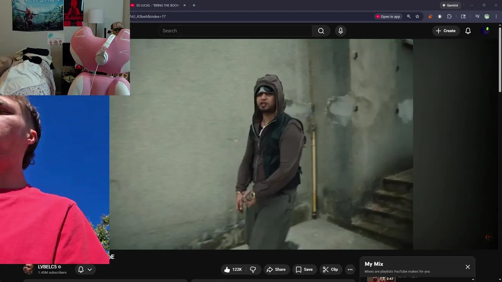The image size is (502, 282).
Task: Open the tab search icon in toolbar
Action: pos(463,16)
